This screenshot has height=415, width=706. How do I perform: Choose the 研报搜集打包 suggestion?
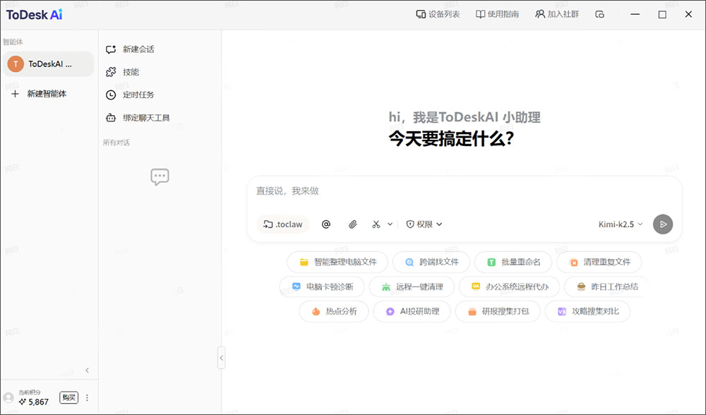point(498,311)
